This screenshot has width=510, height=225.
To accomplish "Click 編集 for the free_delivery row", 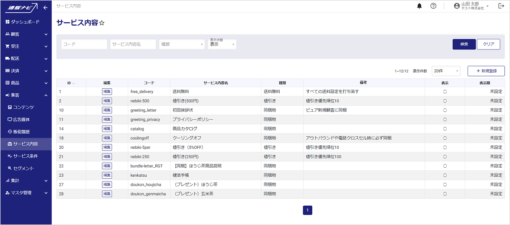I will [107, 91].
